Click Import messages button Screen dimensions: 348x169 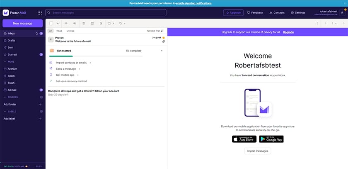(258, 151)
